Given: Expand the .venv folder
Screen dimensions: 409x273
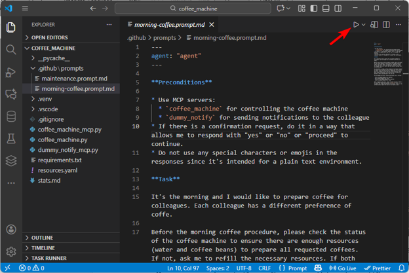Looking at the screenshot, I should coord(71,99).
